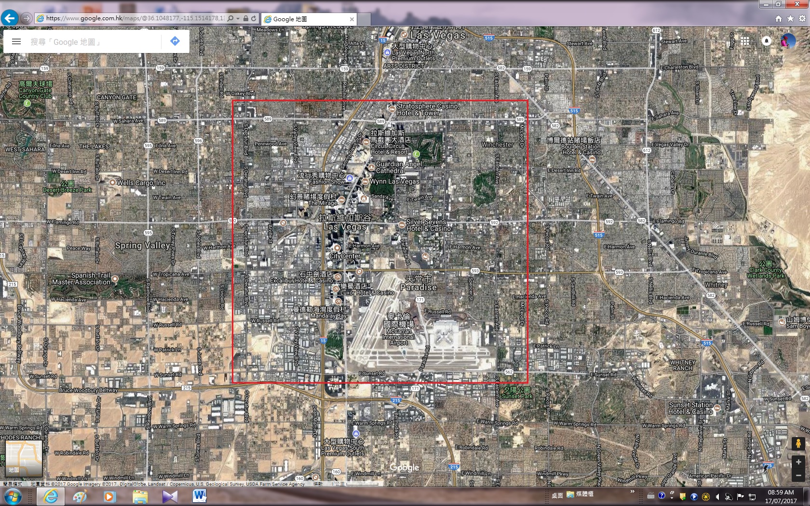810x506 pixels.
Task: Go to the browser Home page
Action: pyautogui.click(x=778, y=18)
